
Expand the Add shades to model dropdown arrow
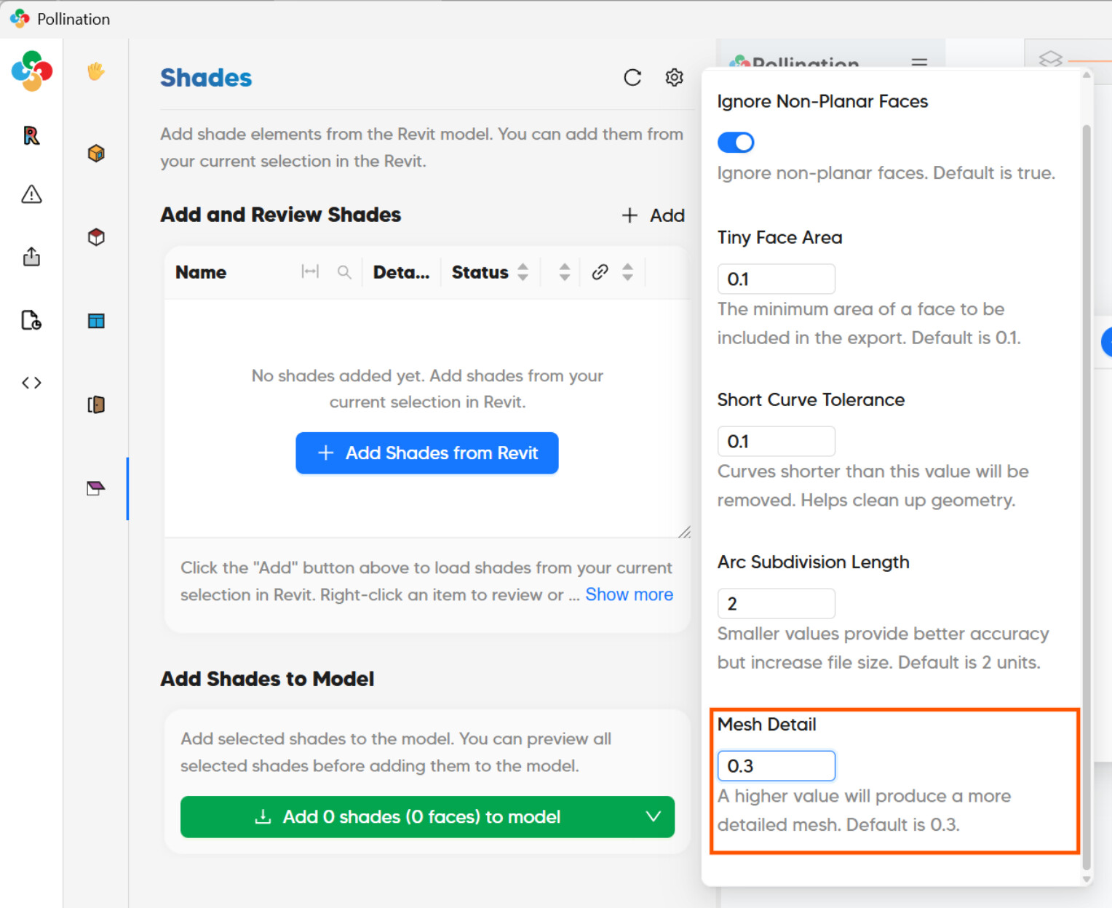click(x=654, y=816)
